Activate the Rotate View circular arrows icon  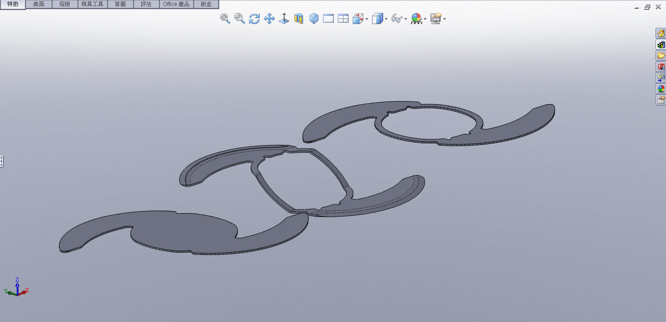[254, 19]
